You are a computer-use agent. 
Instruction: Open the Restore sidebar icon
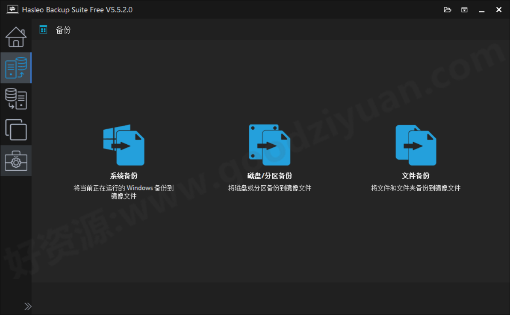click(16, 99)
